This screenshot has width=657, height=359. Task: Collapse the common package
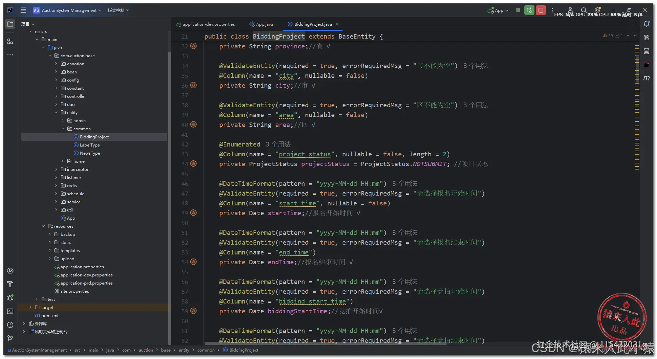63,129
